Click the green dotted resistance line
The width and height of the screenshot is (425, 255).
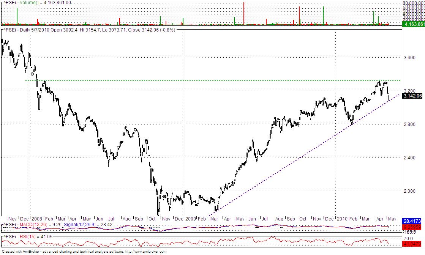(228, 80)
